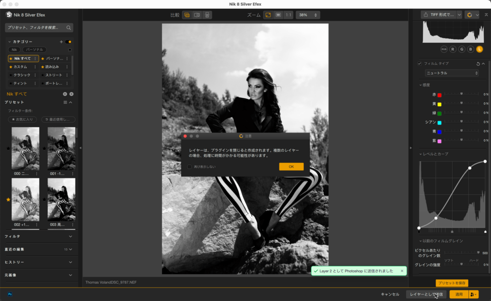Click the collapse-all icon at panel top

pos(486,15)
